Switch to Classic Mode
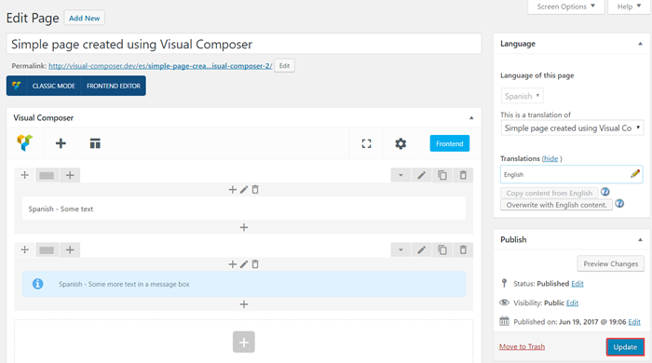This screenshot has height=363, width=652. [54, 86]
